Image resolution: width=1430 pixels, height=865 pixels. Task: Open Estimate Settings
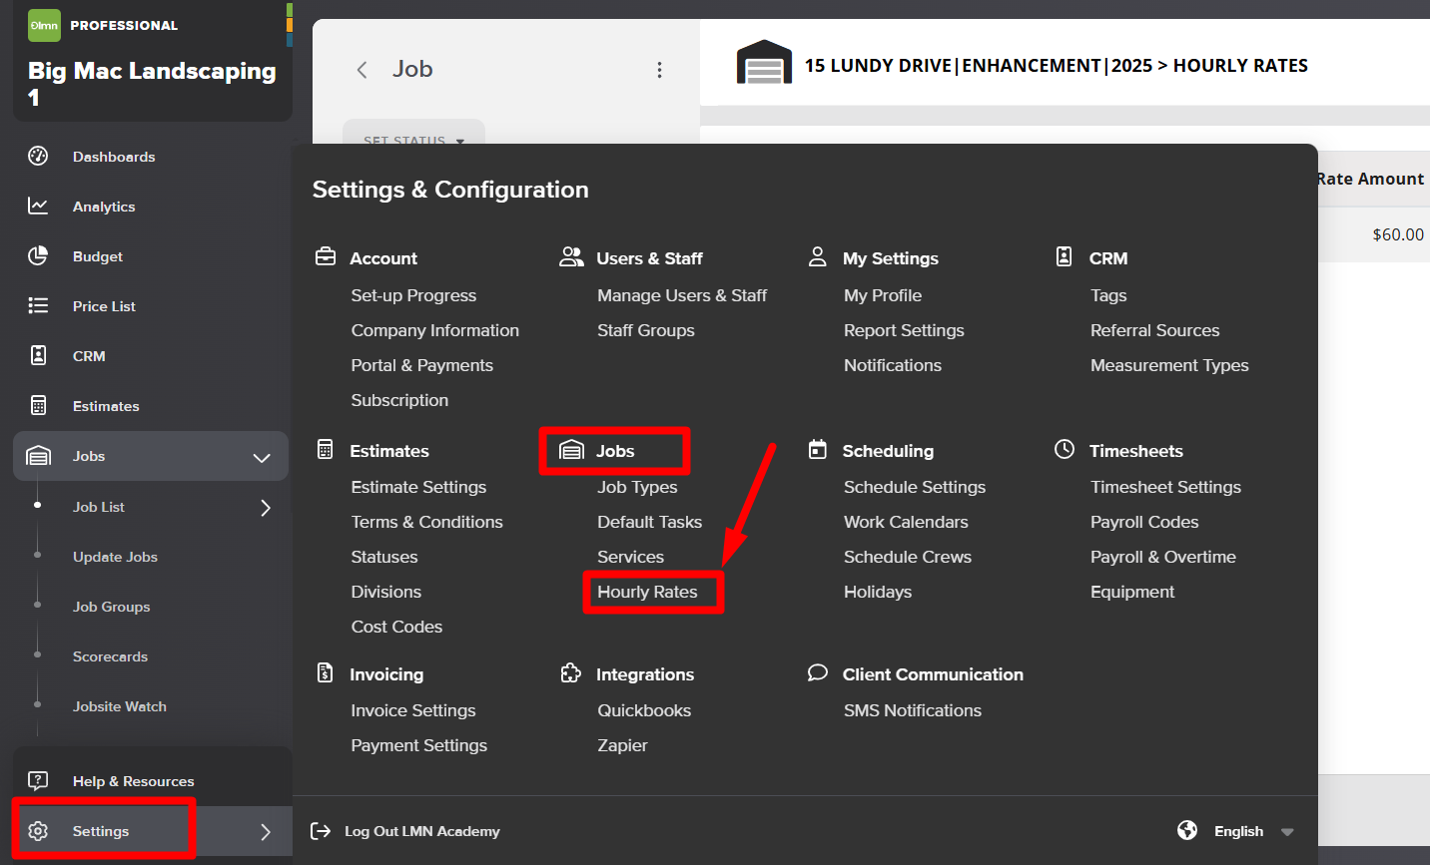[x=418, y=487]
